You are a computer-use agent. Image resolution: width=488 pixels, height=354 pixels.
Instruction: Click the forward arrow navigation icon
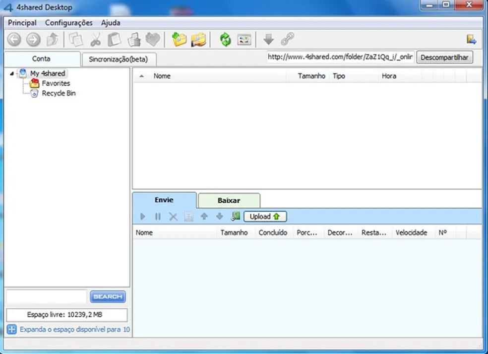(x=33, y=40)
